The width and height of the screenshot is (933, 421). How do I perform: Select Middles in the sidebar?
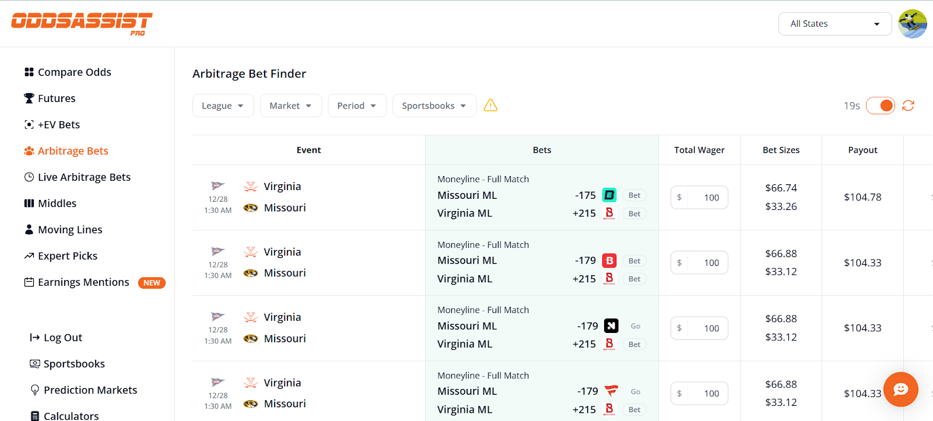(x=57, y=204)
